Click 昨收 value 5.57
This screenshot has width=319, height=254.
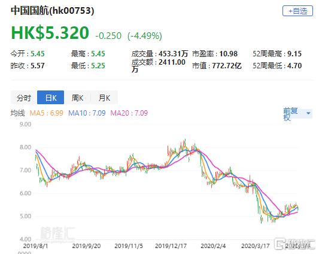coord(38,65)
